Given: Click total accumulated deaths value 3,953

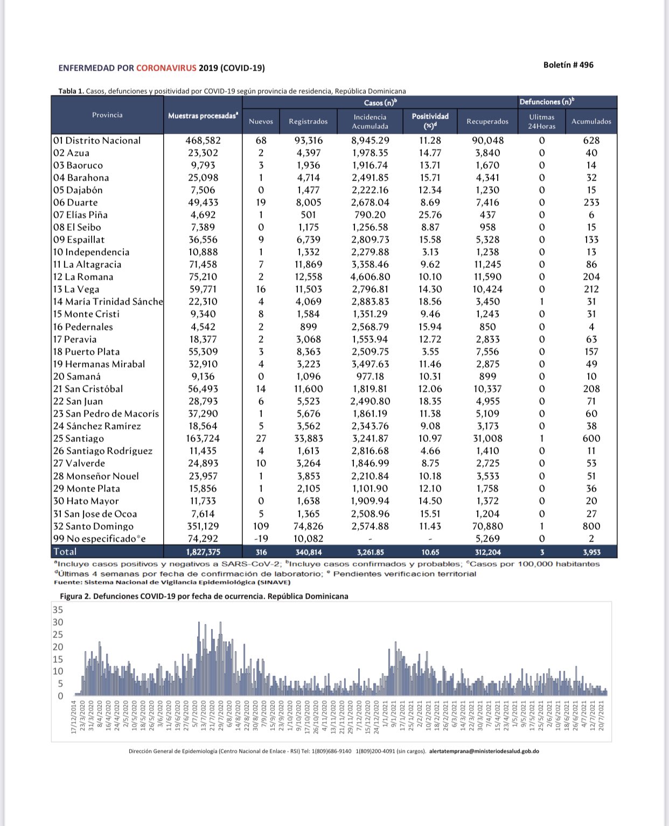Looking at the screenshot, I should pyautogui.click(x=591, y=552).
